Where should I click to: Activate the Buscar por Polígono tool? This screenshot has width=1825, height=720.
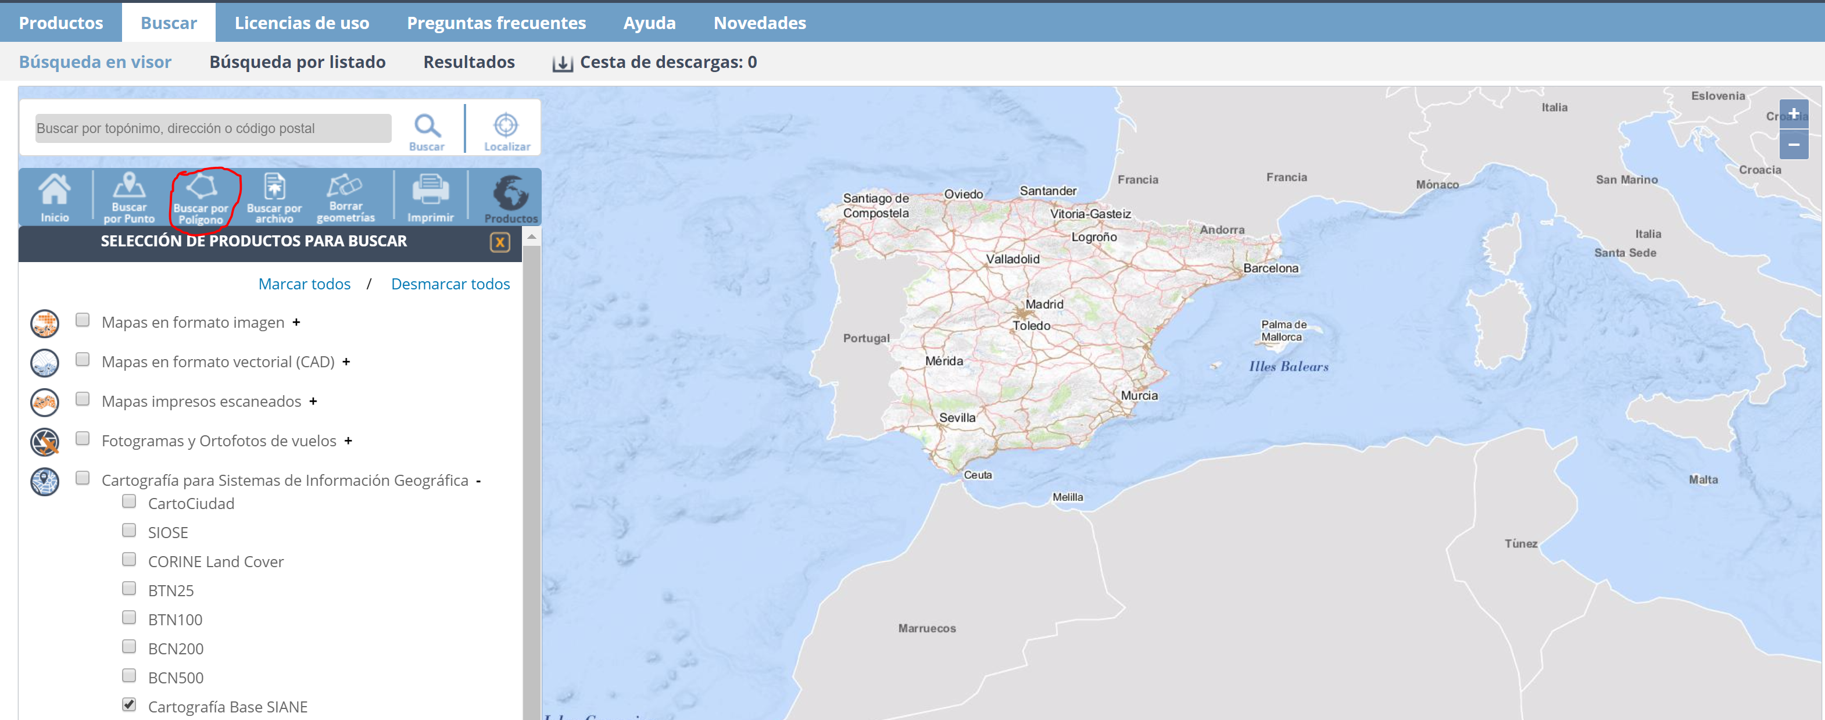201,198
